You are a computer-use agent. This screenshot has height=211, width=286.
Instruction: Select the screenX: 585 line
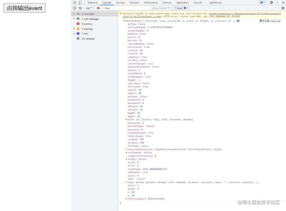[136, 139]
